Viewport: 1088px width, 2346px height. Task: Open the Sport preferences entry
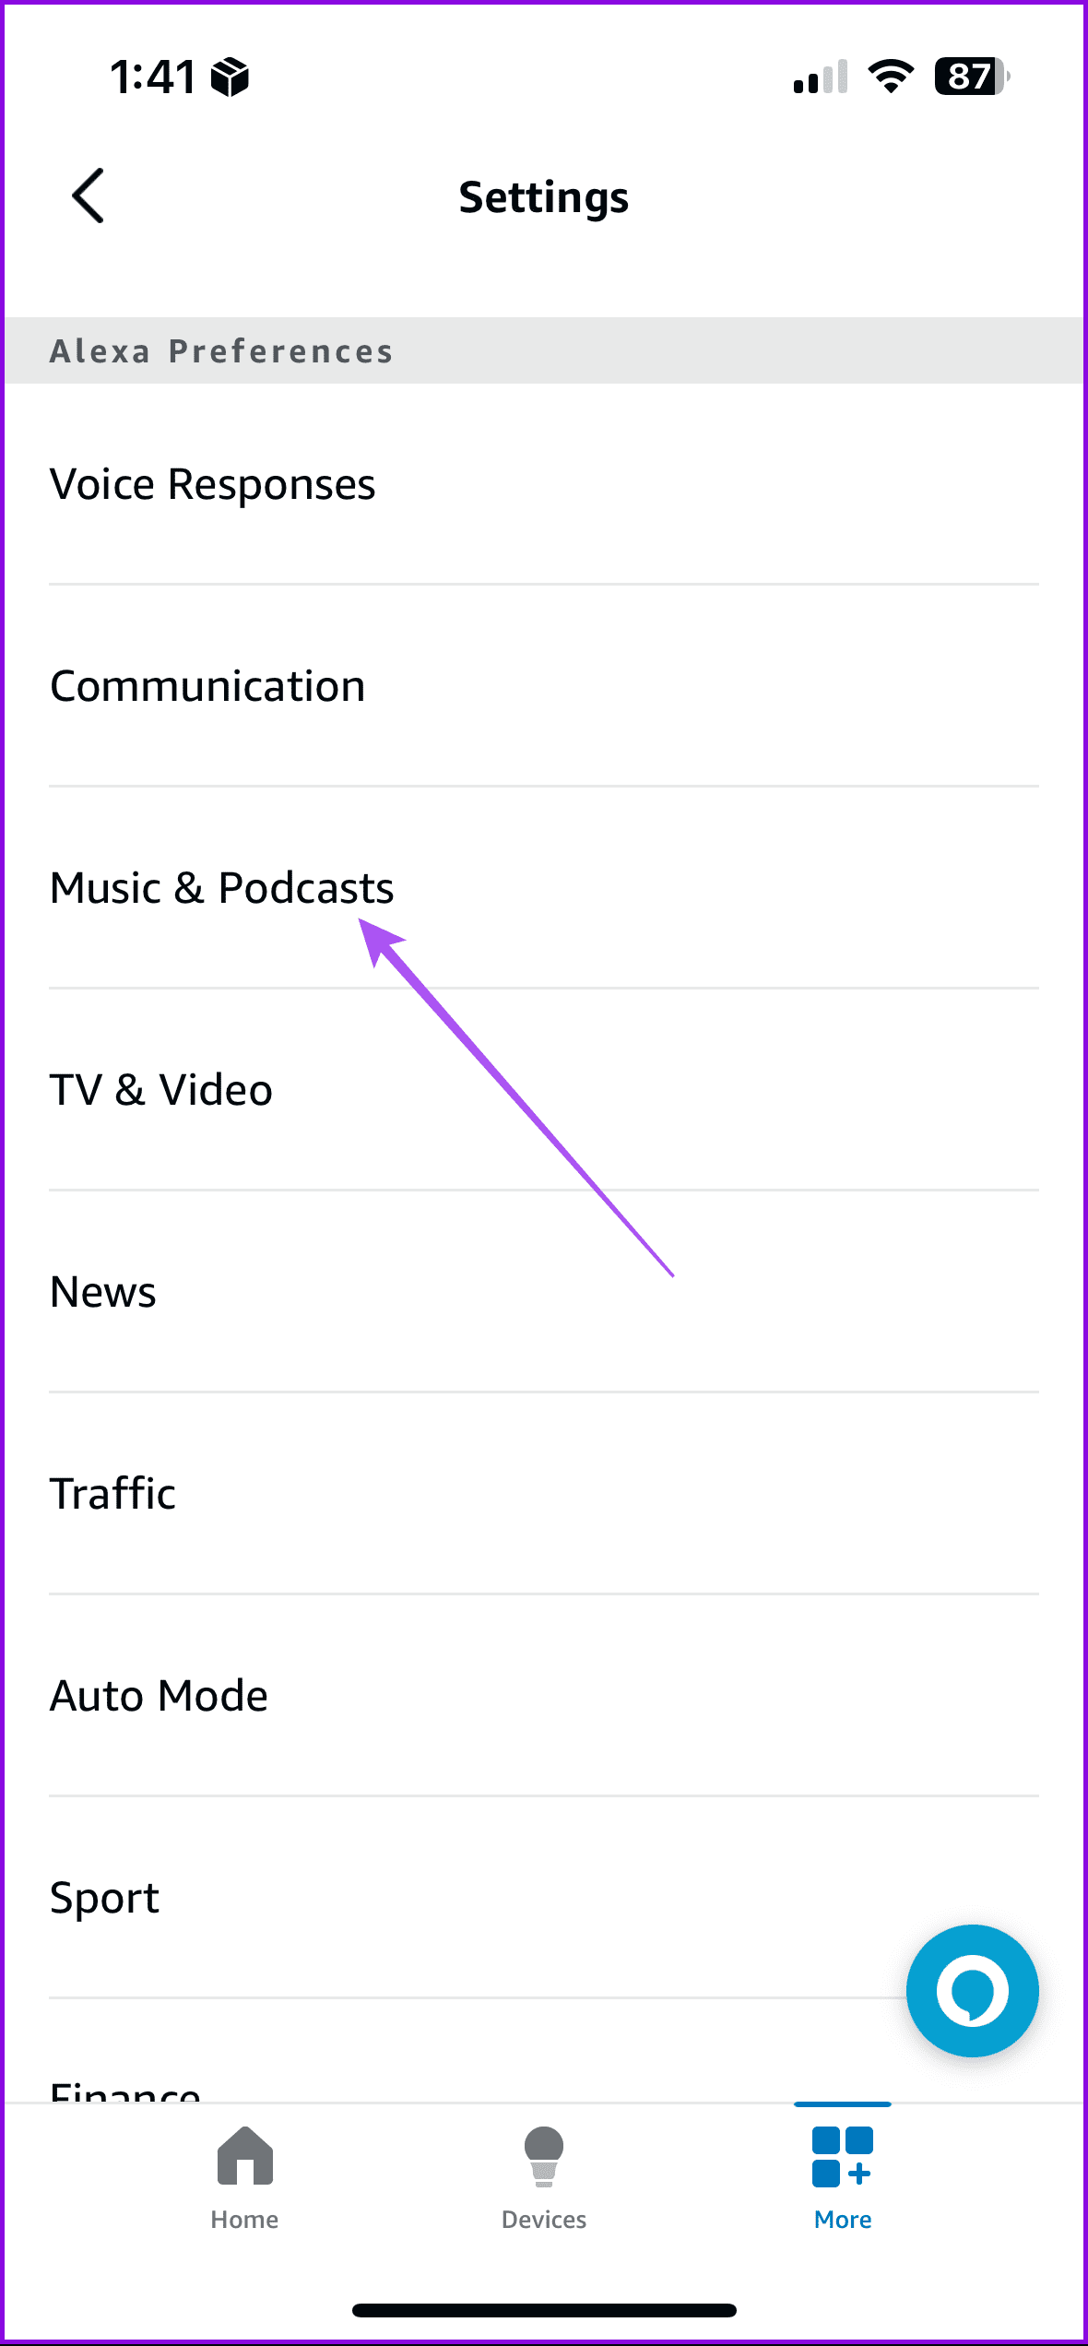click(104, 1896)
